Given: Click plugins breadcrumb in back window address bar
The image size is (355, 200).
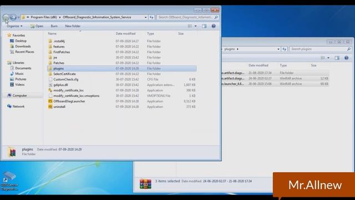Looking at the screenshot, I should pyautogui.click(x=230, y=49).
